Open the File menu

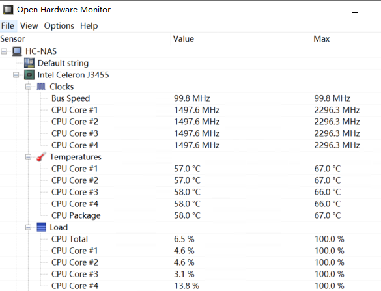point(8,26)
